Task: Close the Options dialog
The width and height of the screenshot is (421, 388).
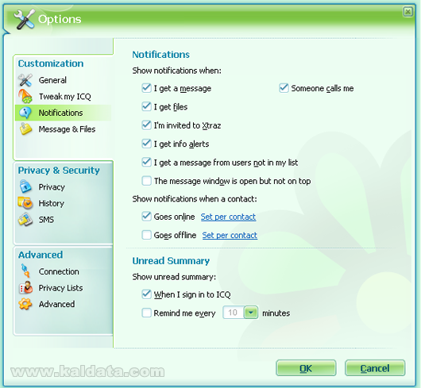Action: coord(407,12)
